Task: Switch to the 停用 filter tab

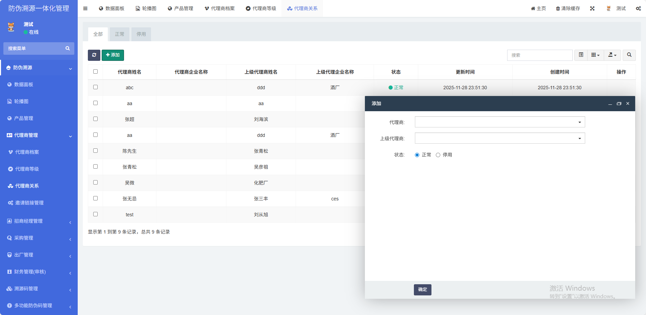Action: point(141,34)
